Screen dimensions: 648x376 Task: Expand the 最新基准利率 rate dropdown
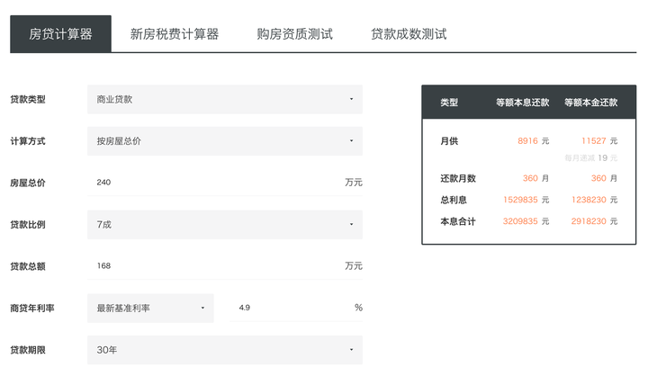point(150,308)
